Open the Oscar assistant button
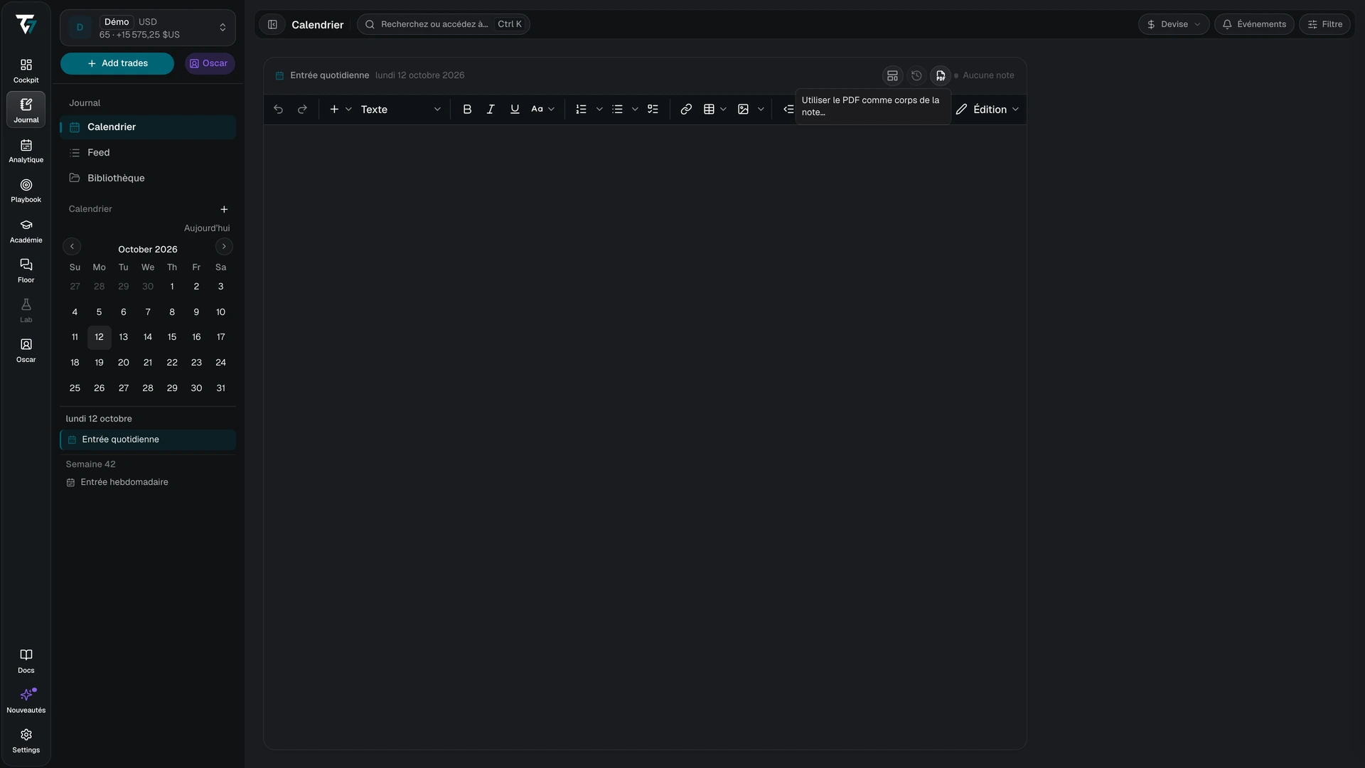Image resolution: width=1365 pixels, height=768 pixels. click(210, 63)
